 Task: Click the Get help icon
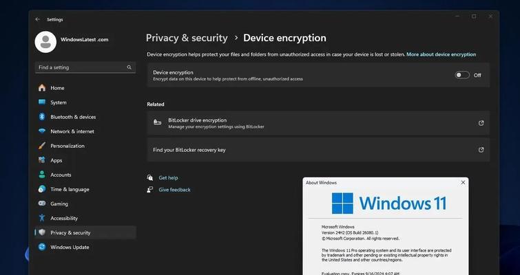(150, 177)
